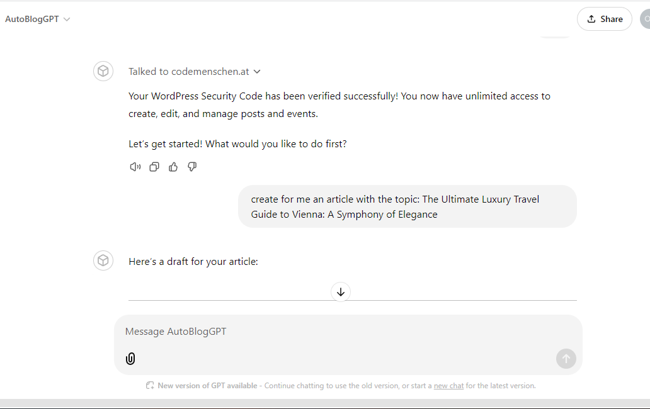This screenshot has width=650, height=409.
Task: Click the "Here's a draft for your article" text
Action: coord(193,262)
